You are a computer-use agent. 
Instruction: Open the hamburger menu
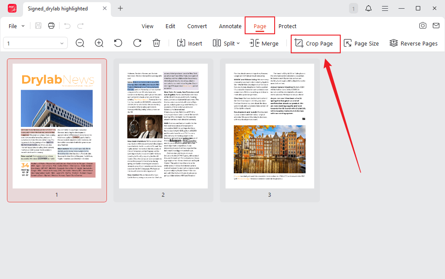click(x=385, y=8)
